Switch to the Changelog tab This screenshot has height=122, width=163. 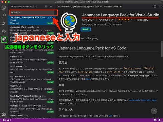92,38
